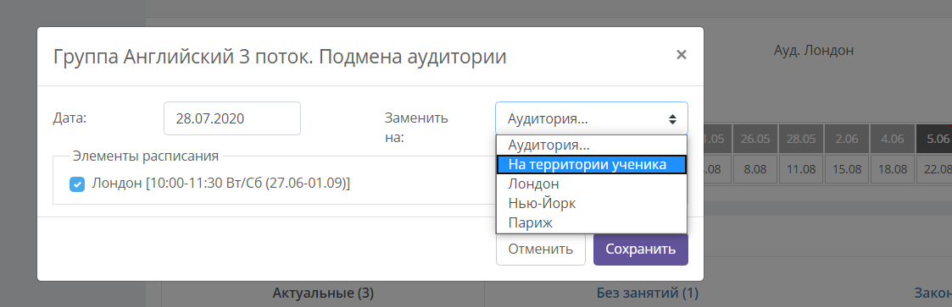Image resolution: width=952 pixels, height=307 pixels.
Task: Click the 28.05 date cell
Action: point(801,139)
